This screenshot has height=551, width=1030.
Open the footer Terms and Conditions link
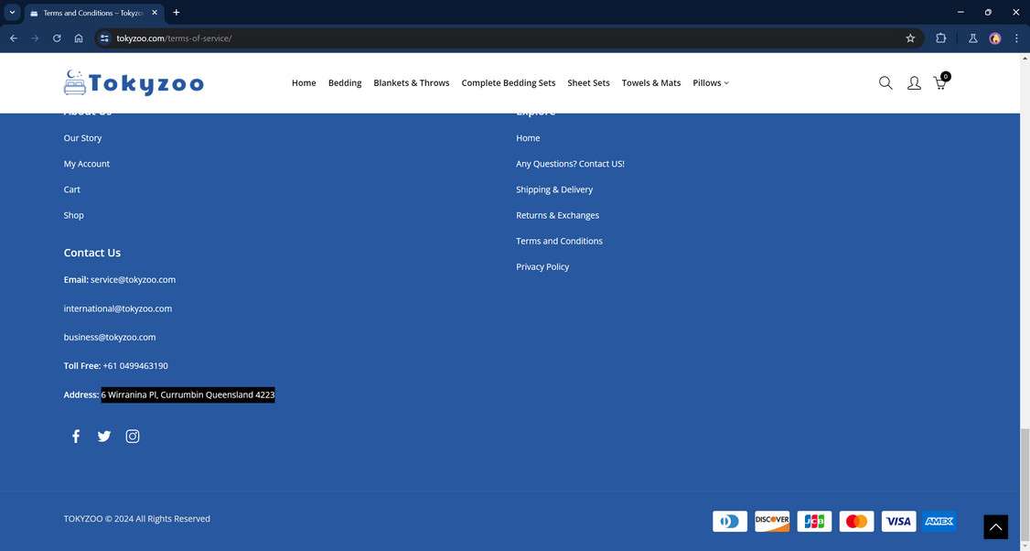(x=559, y=241)
